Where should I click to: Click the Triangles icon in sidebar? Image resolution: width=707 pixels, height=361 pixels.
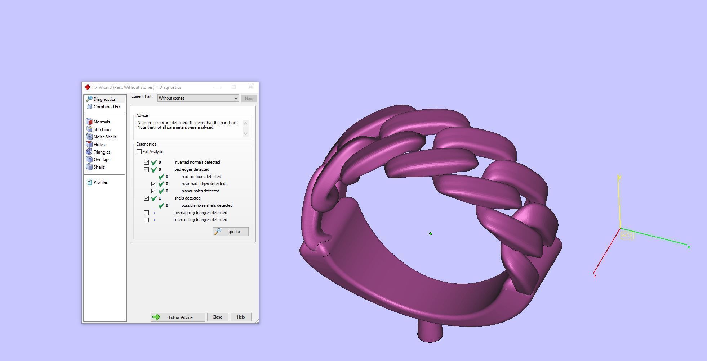pyautogui.click(x=89, y=152)
